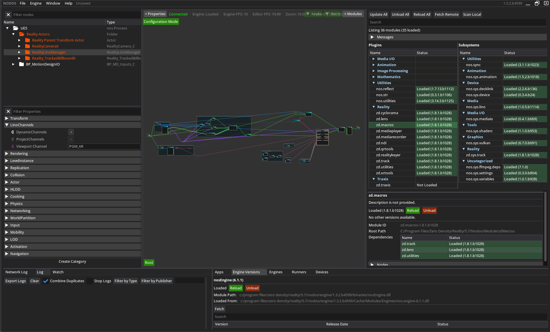The height and width of the screenshot is (332, 550).
Task: Click the module Search input field
Action: (x=457, y=22)
